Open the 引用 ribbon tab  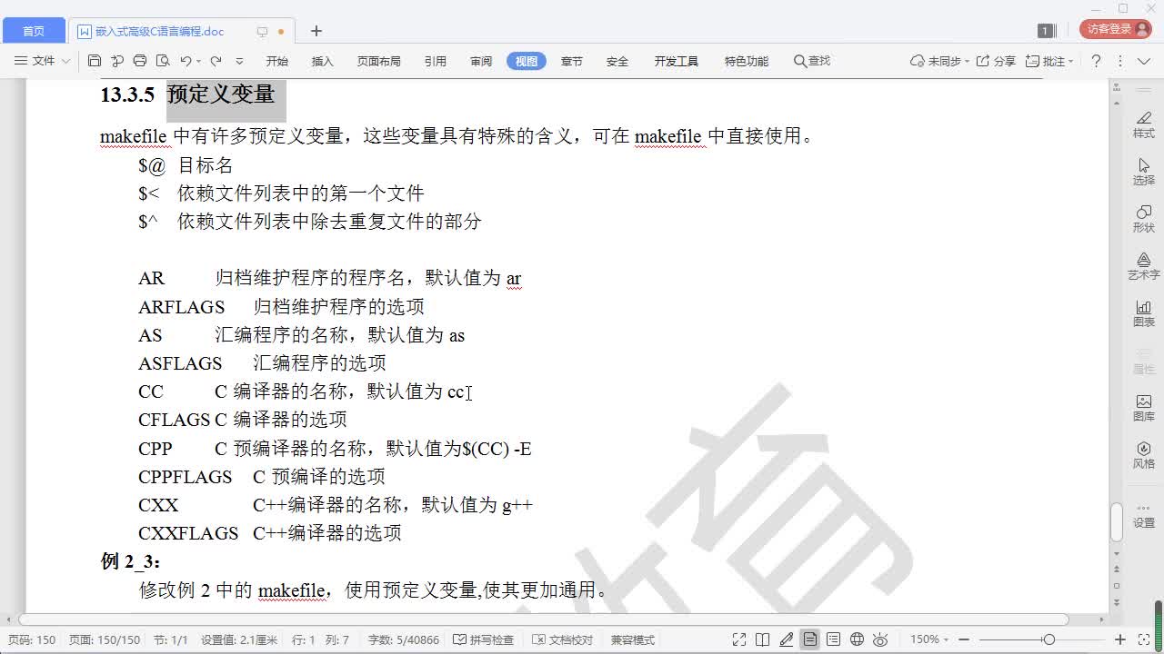click(436, 61)
